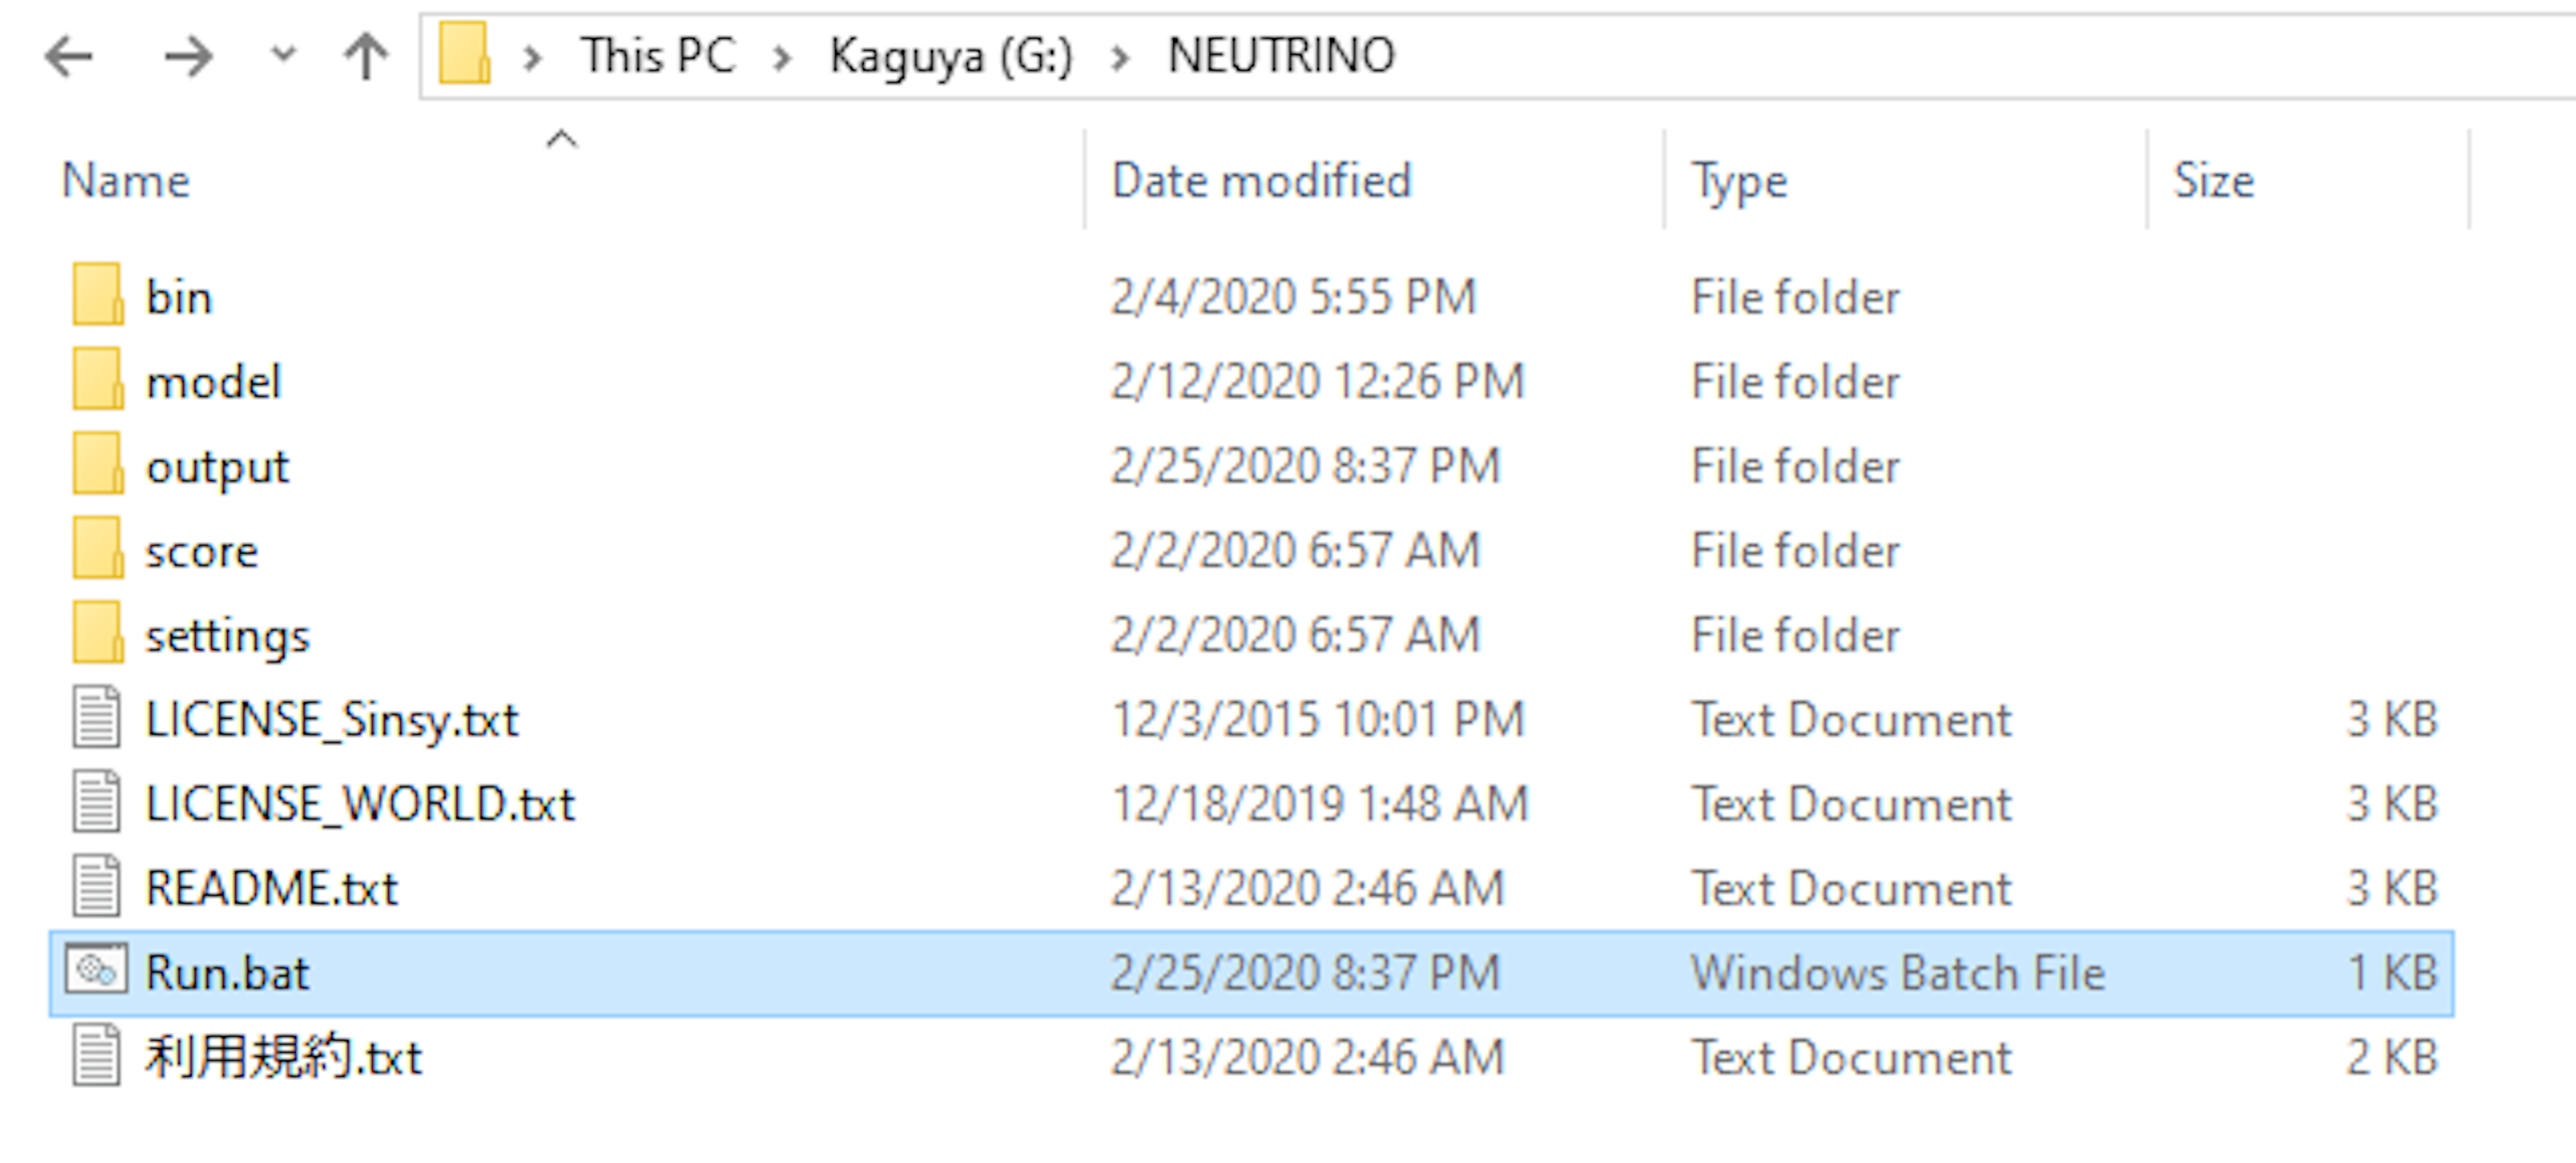Click the Back navigation arrow
Viewport: 2576px width, 1163px height.
[69, 56]
